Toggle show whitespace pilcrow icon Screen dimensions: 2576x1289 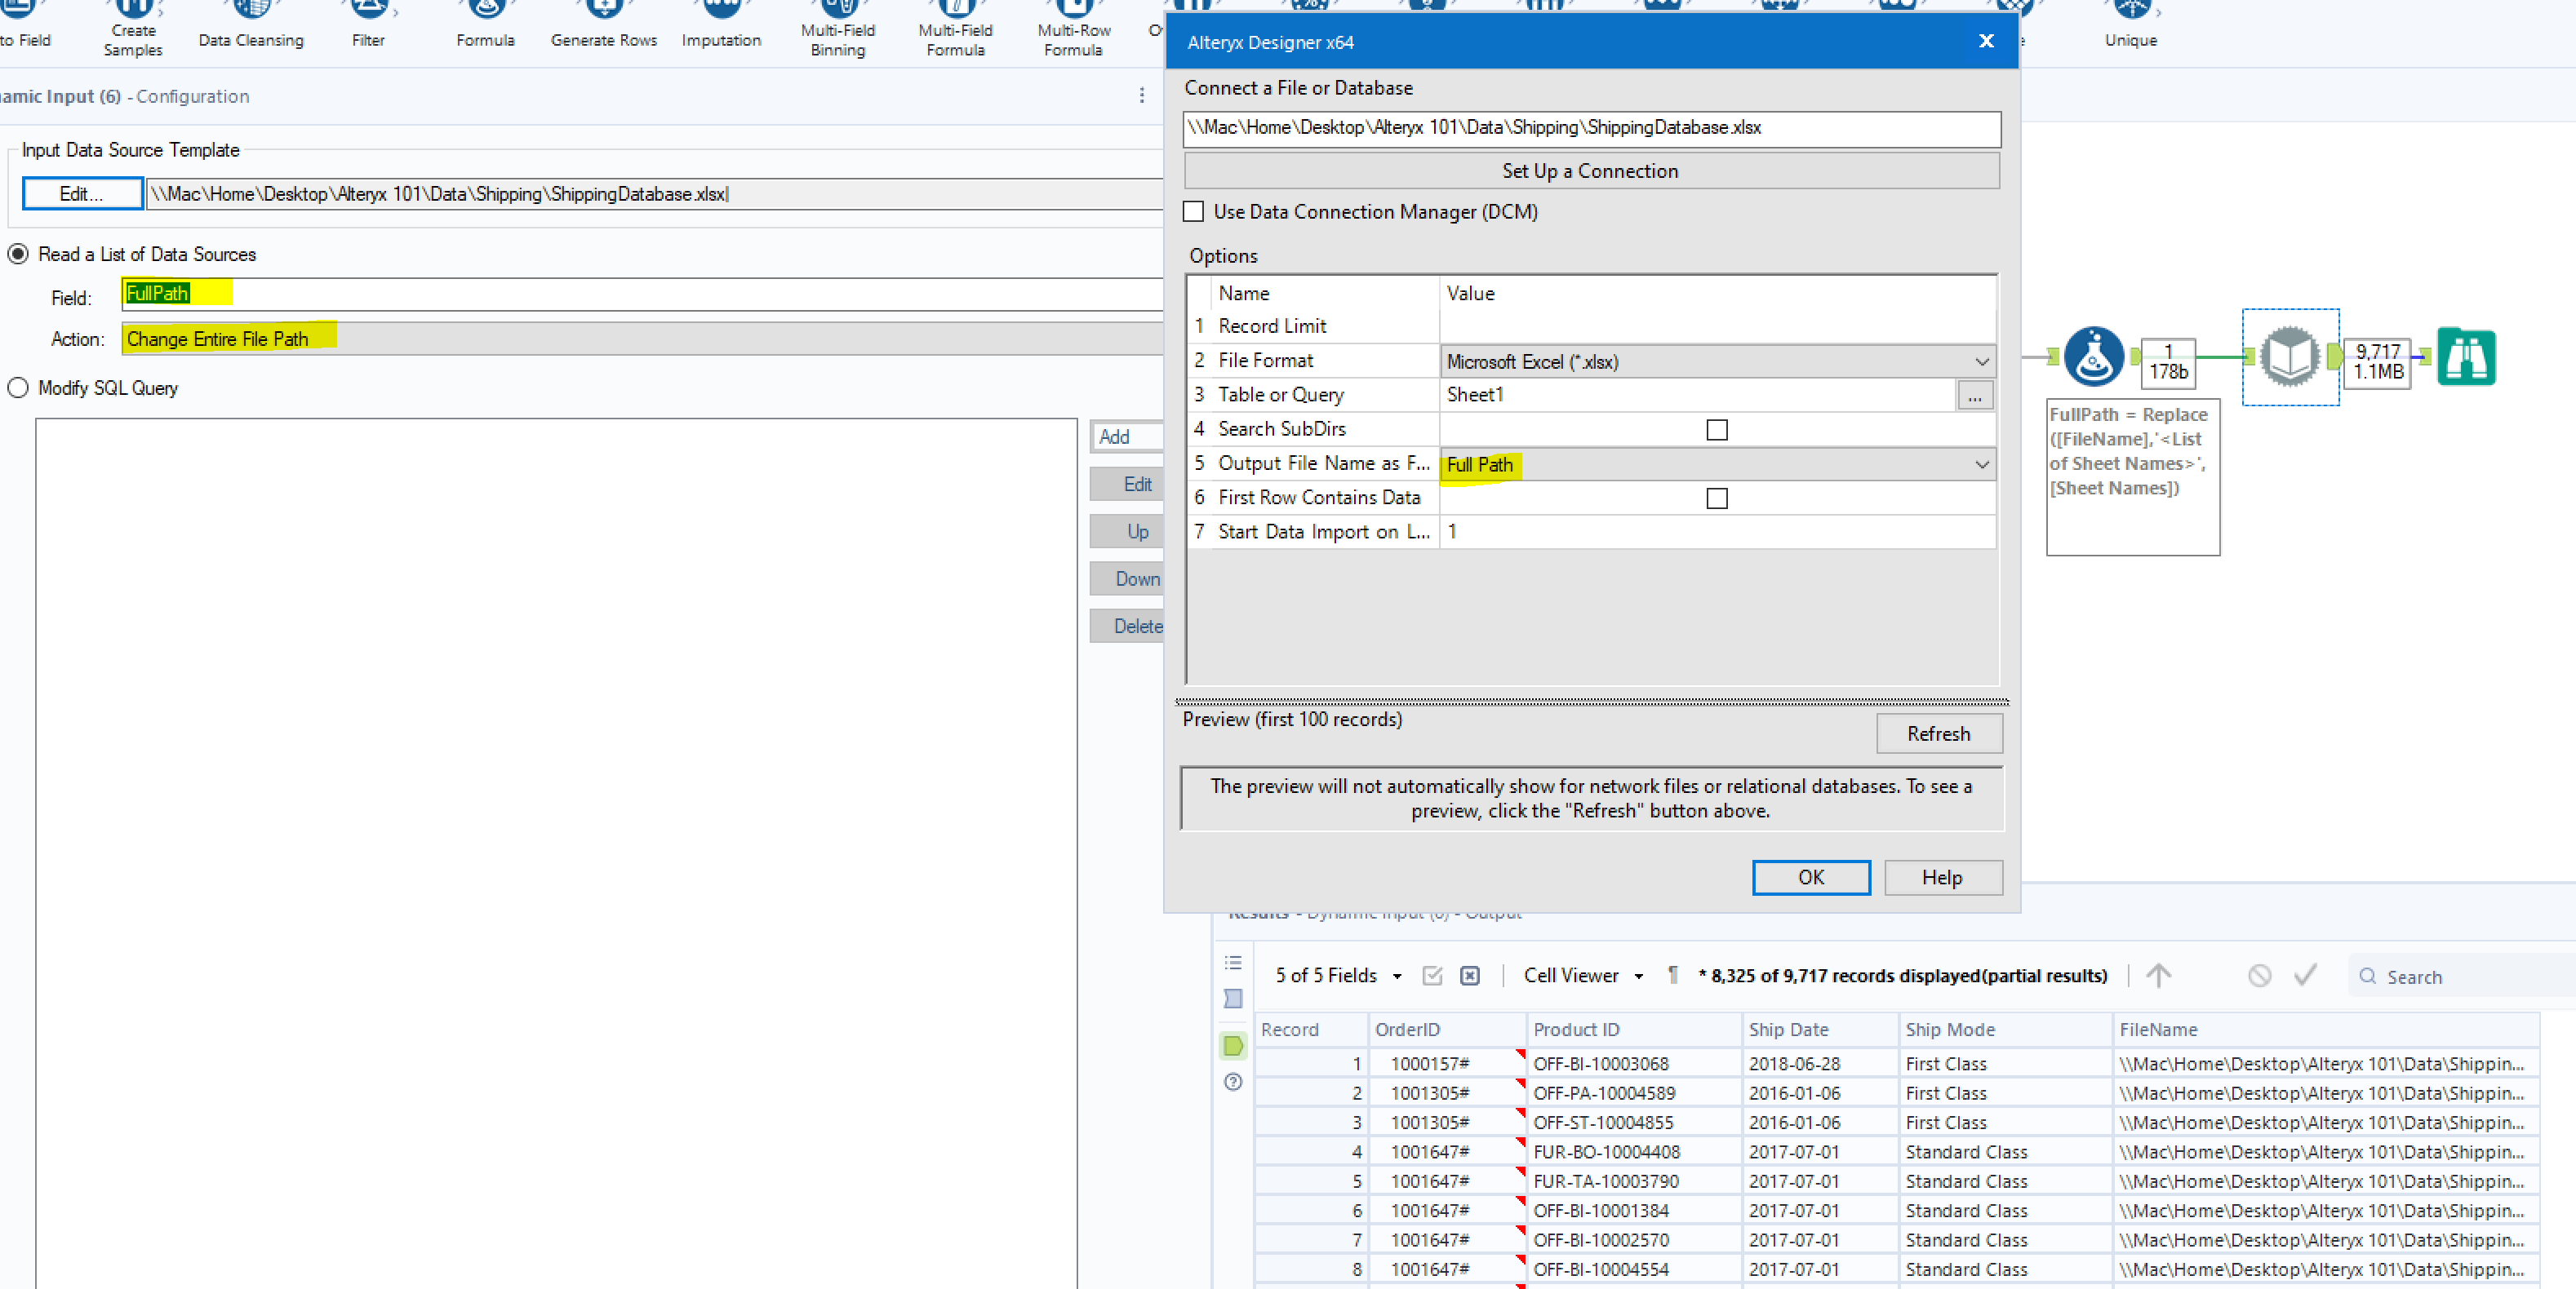(1673, 975)
